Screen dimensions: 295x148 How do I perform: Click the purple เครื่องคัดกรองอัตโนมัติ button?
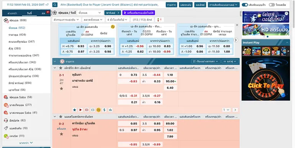[139, 13]
